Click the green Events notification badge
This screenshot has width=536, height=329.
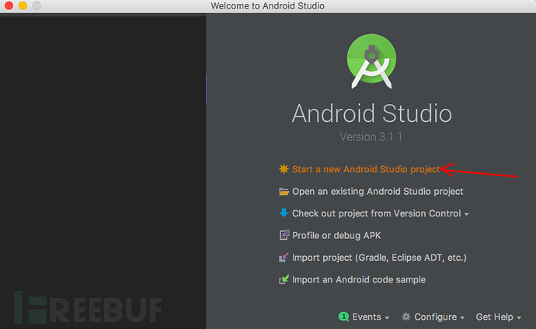click(x=343, y=317)
